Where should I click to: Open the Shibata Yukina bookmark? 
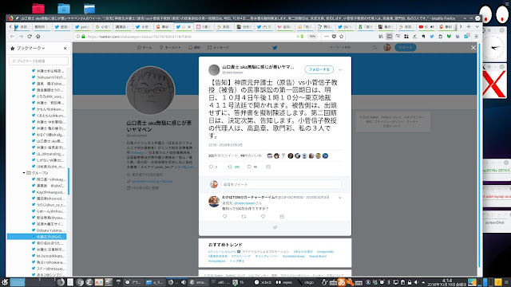coord(49,230)
